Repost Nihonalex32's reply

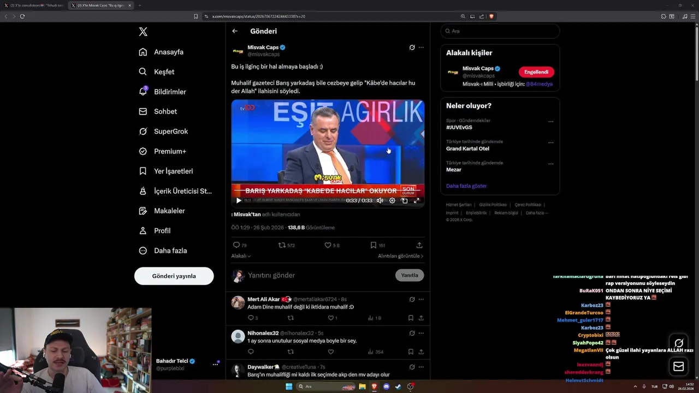(x=291, y=352)
